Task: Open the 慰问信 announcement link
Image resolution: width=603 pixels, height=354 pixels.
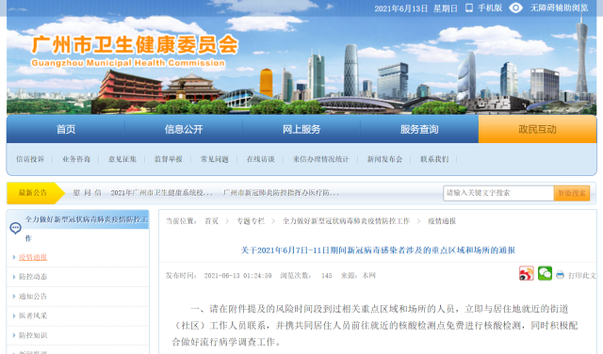Action: pyautogui.click(x=88, y=193)
